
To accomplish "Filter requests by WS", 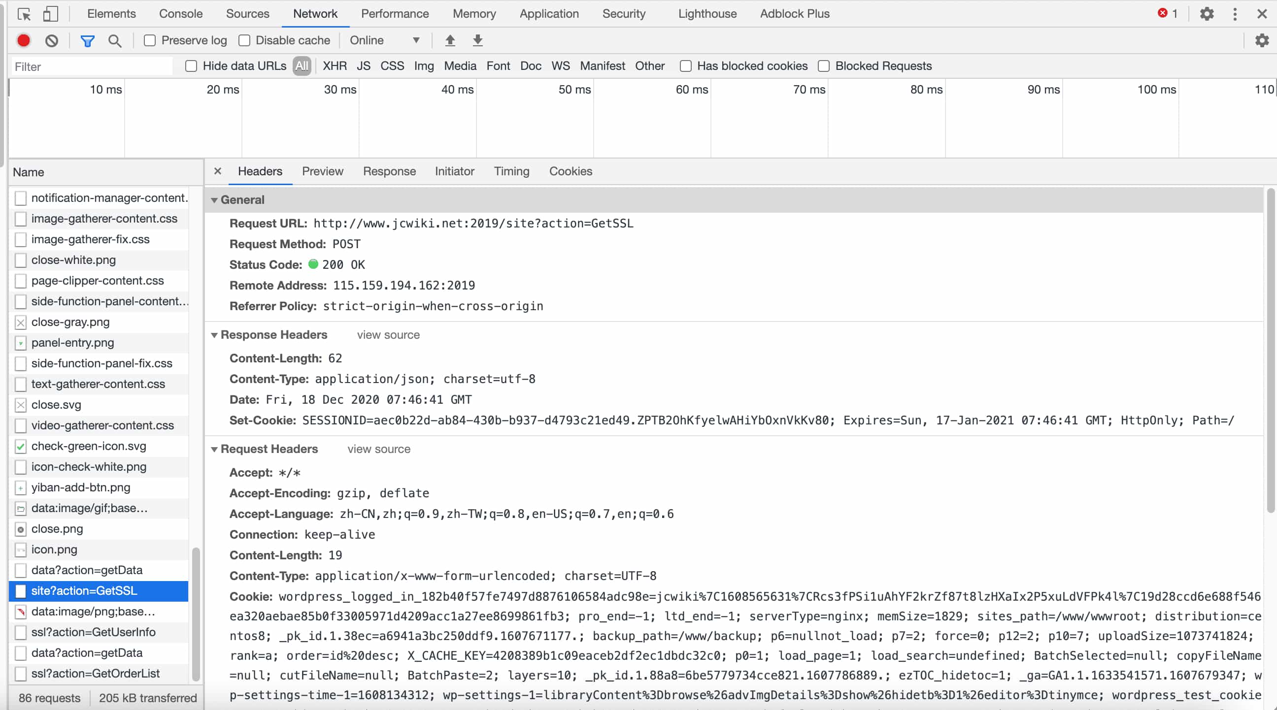I will (x=560, y=66).
